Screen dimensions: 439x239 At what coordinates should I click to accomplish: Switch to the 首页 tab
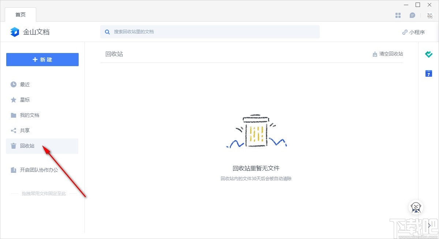[20, 15]
